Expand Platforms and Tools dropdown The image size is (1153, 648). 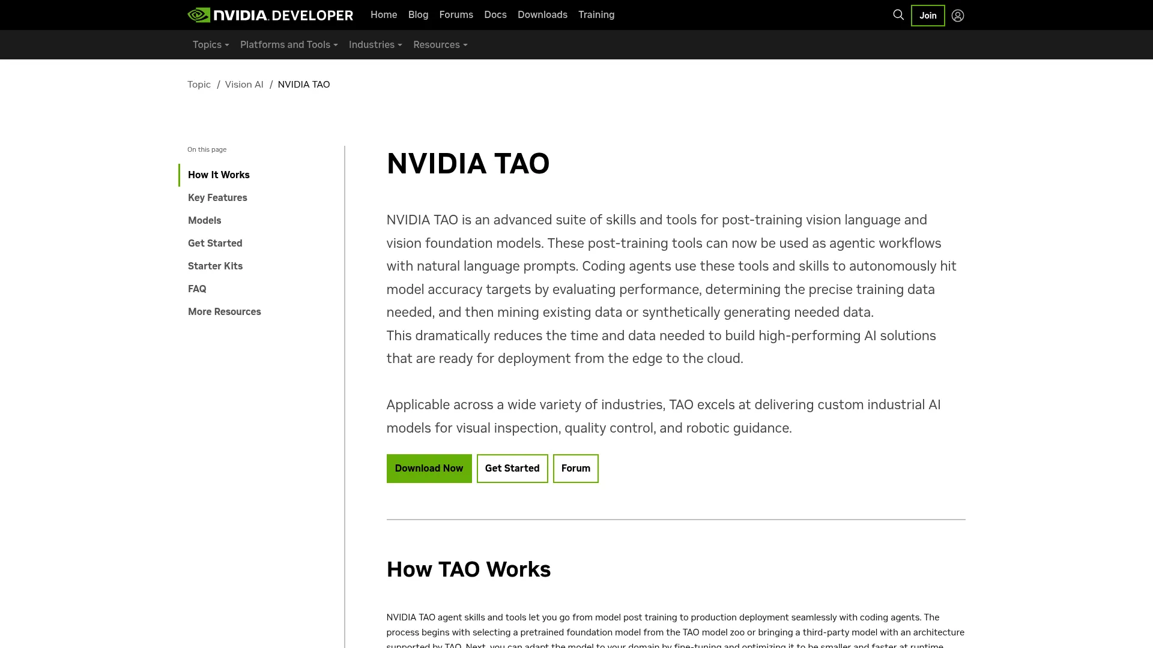[x=289, y=45]
